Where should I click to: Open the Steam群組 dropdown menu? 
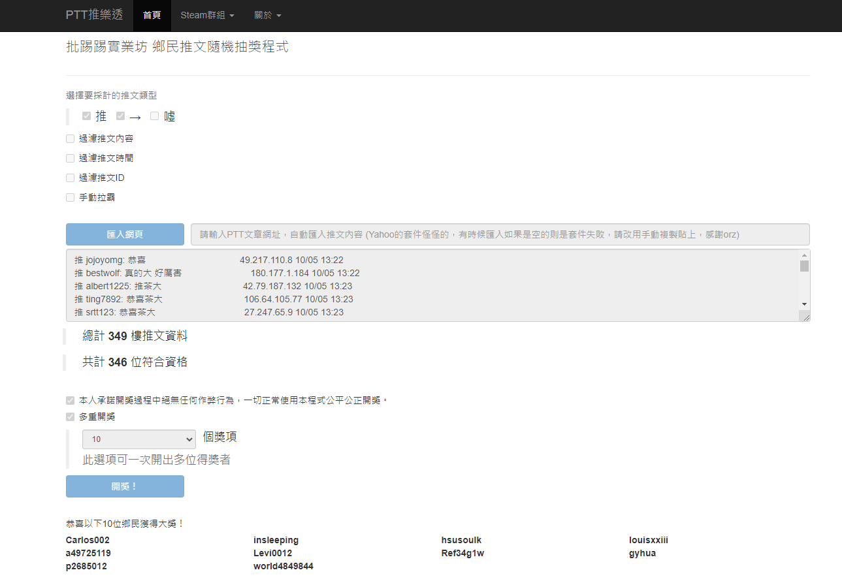coord(207,15)
